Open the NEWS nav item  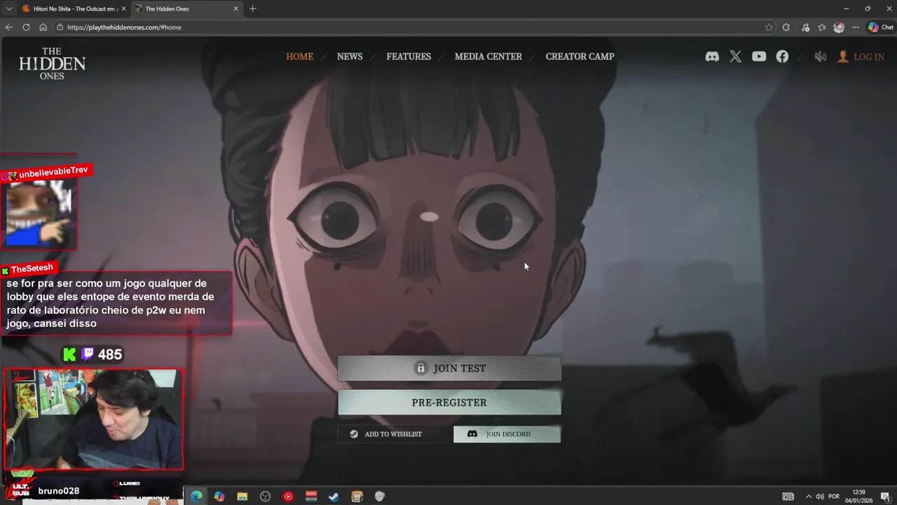[350, 57]
